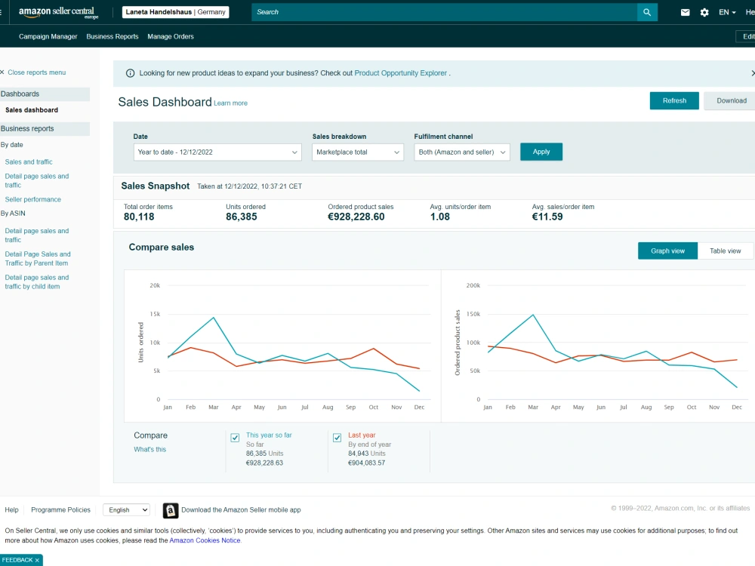Click the Close reports menu link
This screenshot has width=755, height=566.
(x=36, y=72)
